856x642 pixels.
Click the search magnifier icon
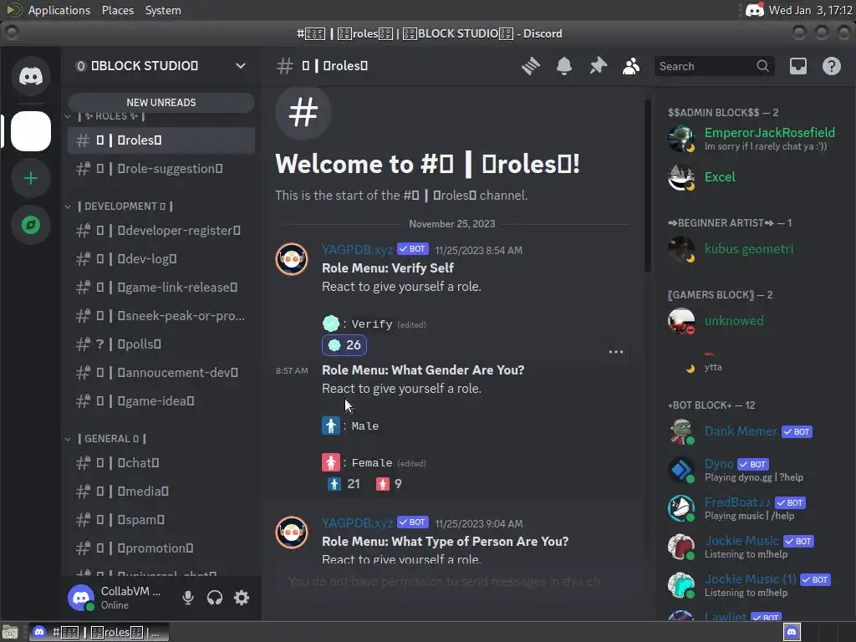(762, 66)
